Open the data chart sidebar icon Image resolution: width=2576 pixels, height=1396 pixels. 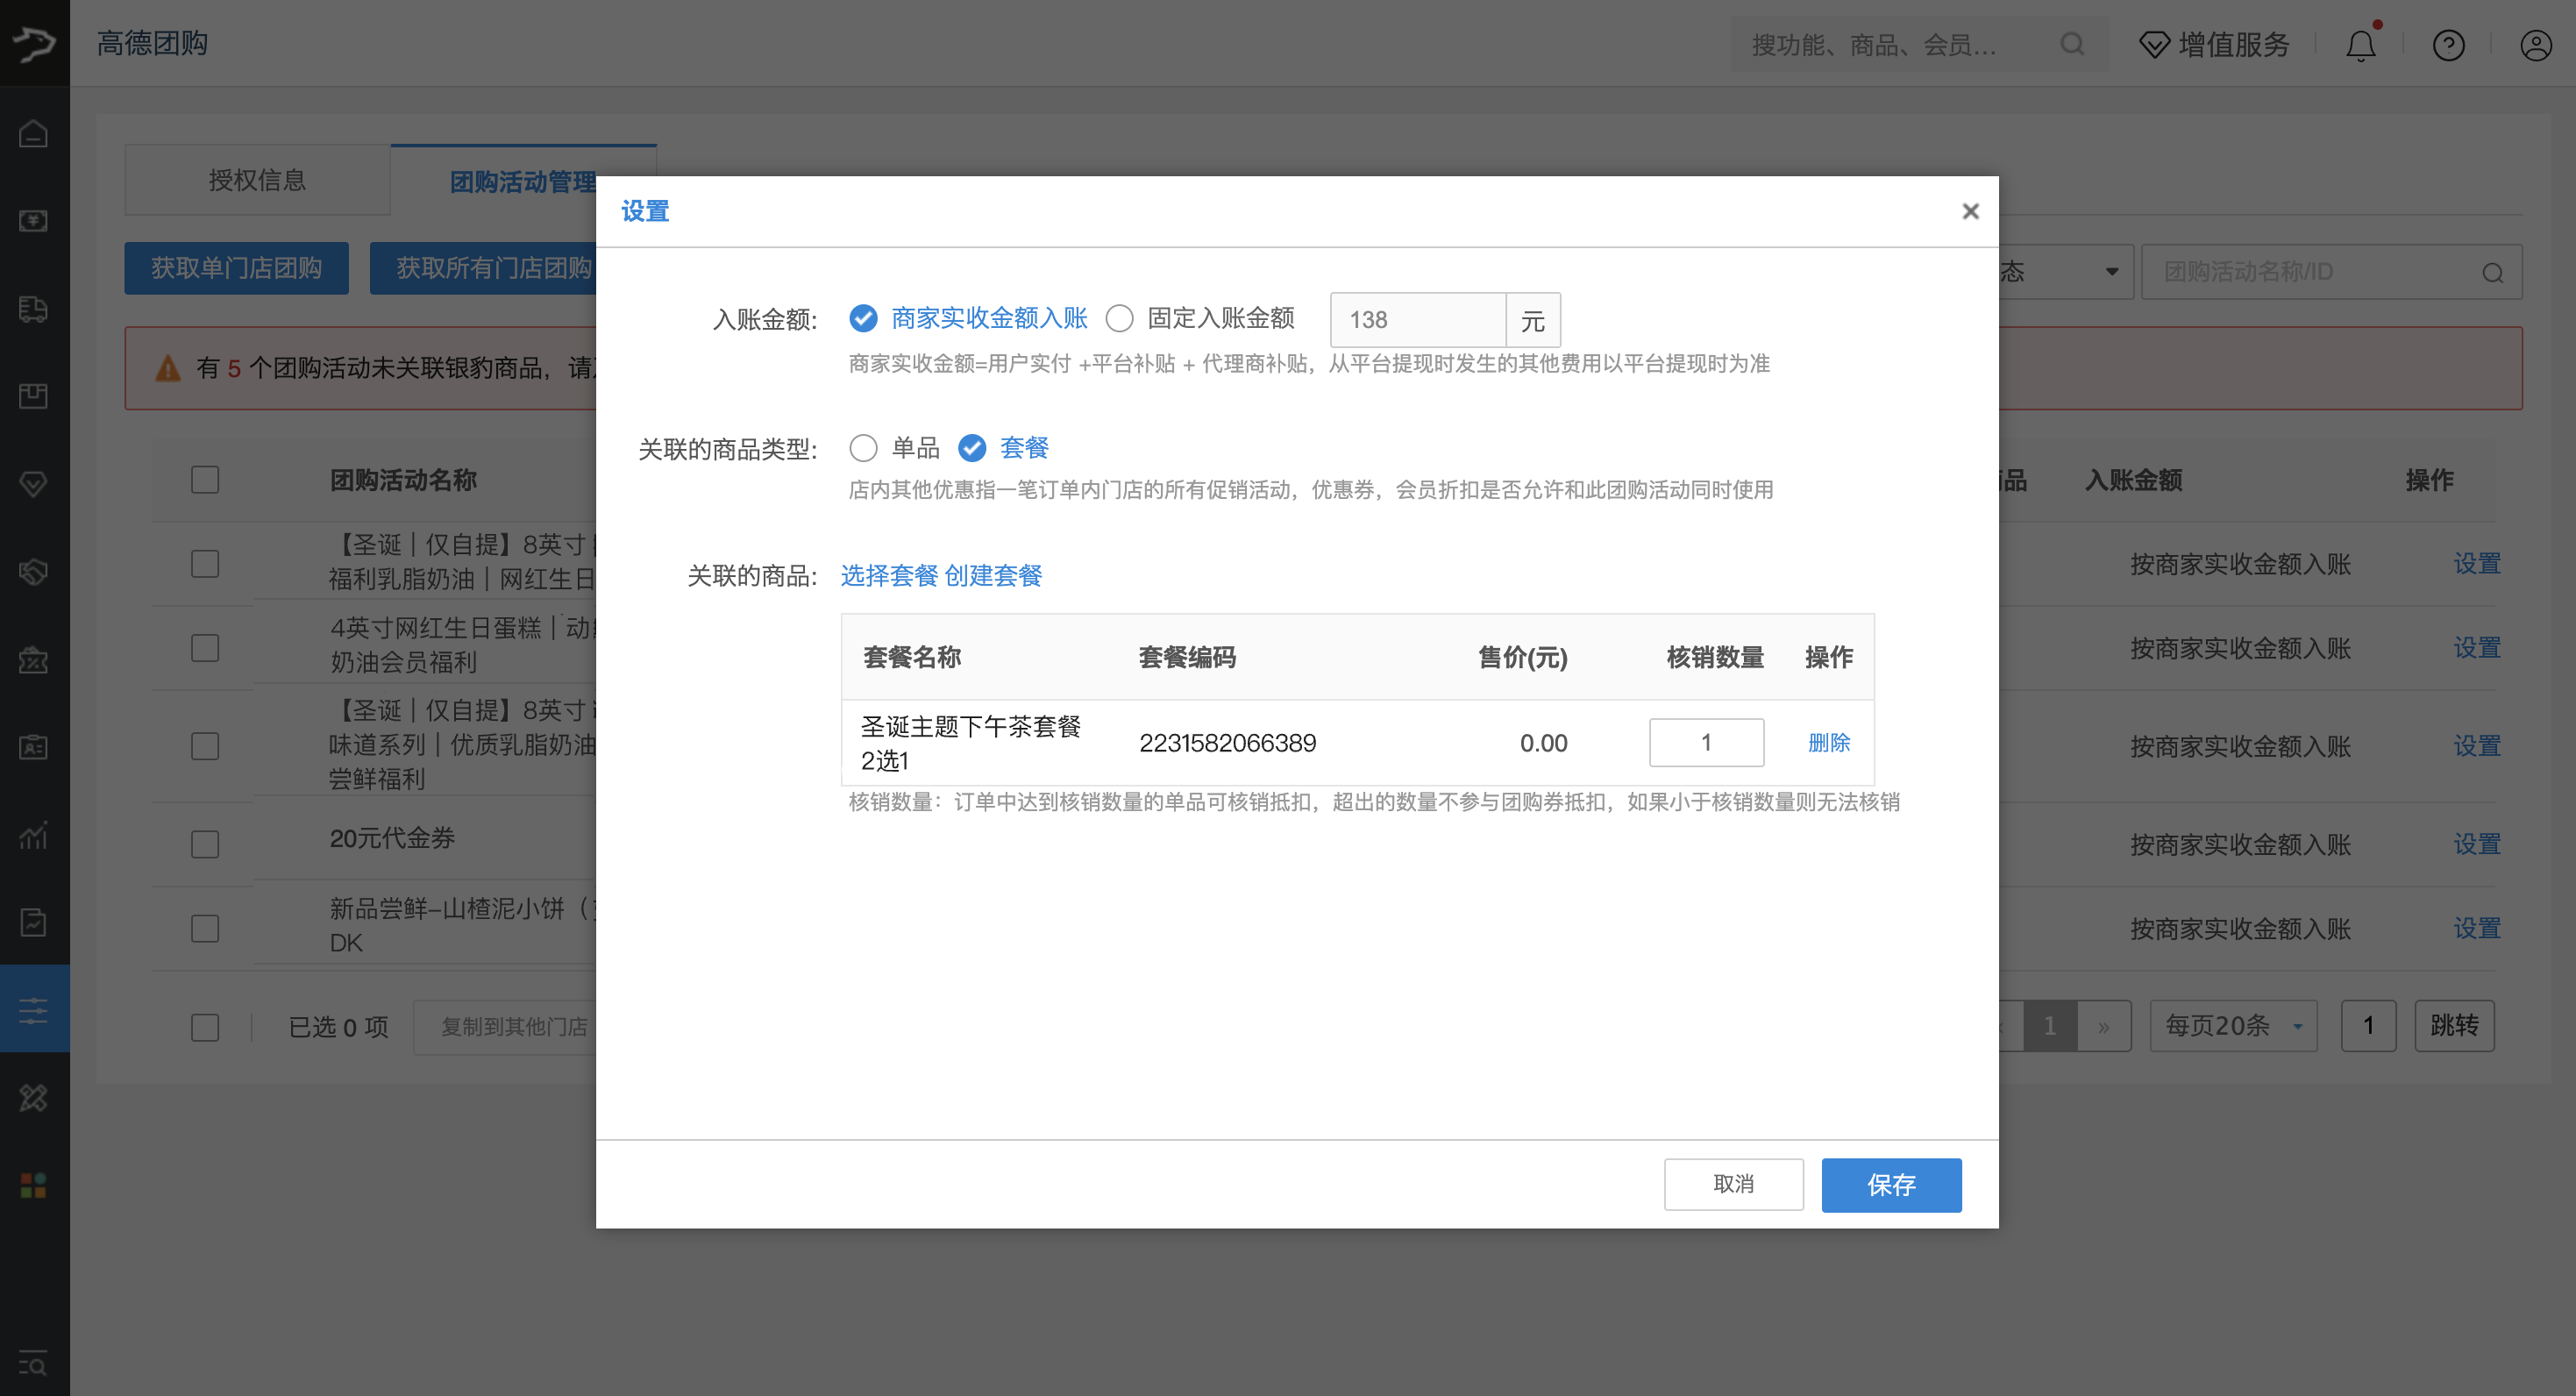(33, 835)
